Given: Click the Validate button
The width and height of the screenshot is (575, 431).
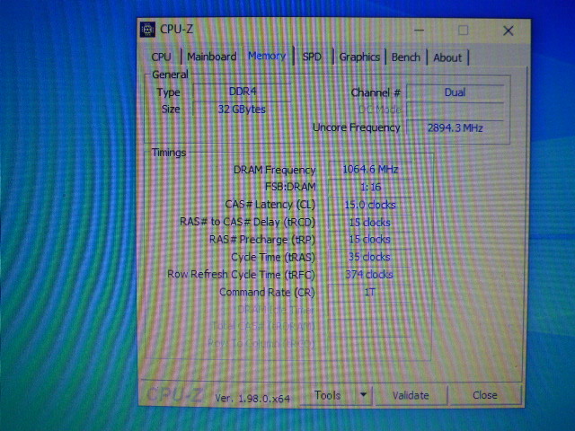Looking at the screenshot, I should pos(411,395).
